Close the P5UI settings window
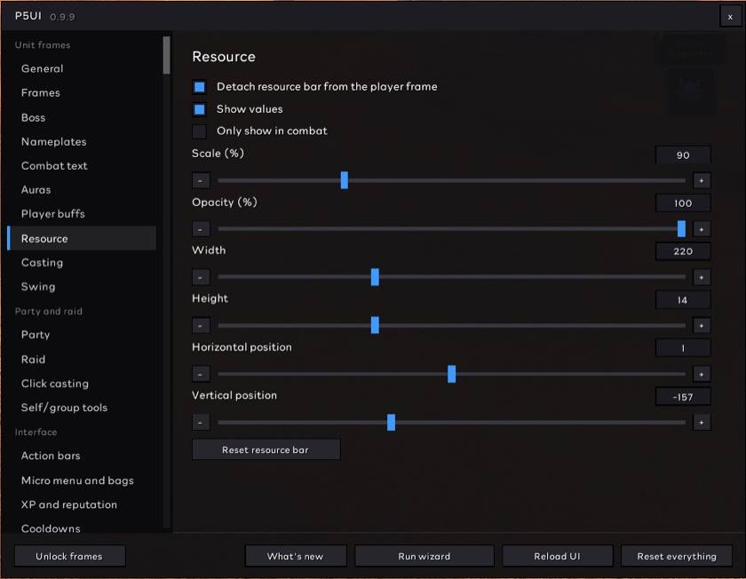The width and height of the screenshot is (746, 579). [730, 17]
